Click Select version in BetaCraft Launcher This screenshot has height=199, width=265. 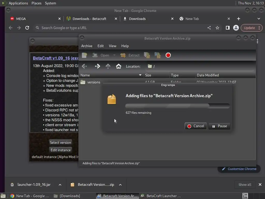60,143
